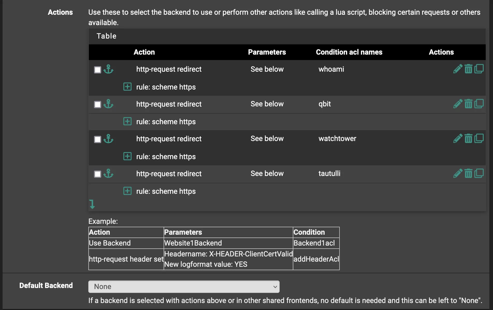Select the checkbox on the whoami row
Viewport: 493px width, 310px height.
pos(97,69)
